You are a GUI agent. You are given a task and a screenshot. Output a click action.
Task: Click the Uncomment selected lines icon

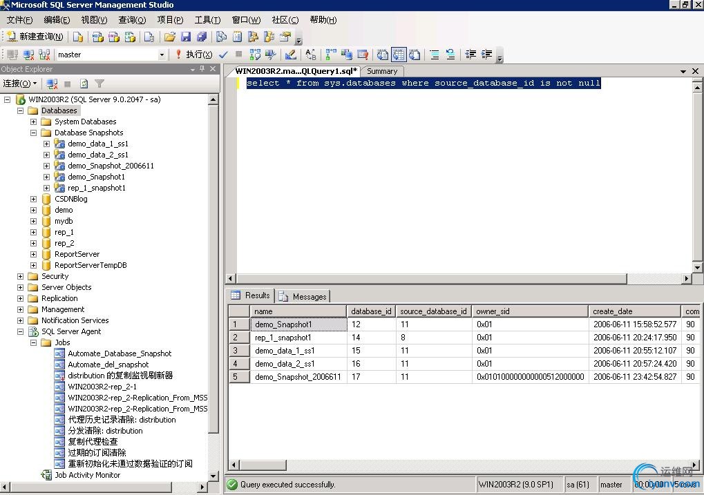point(450,55)
